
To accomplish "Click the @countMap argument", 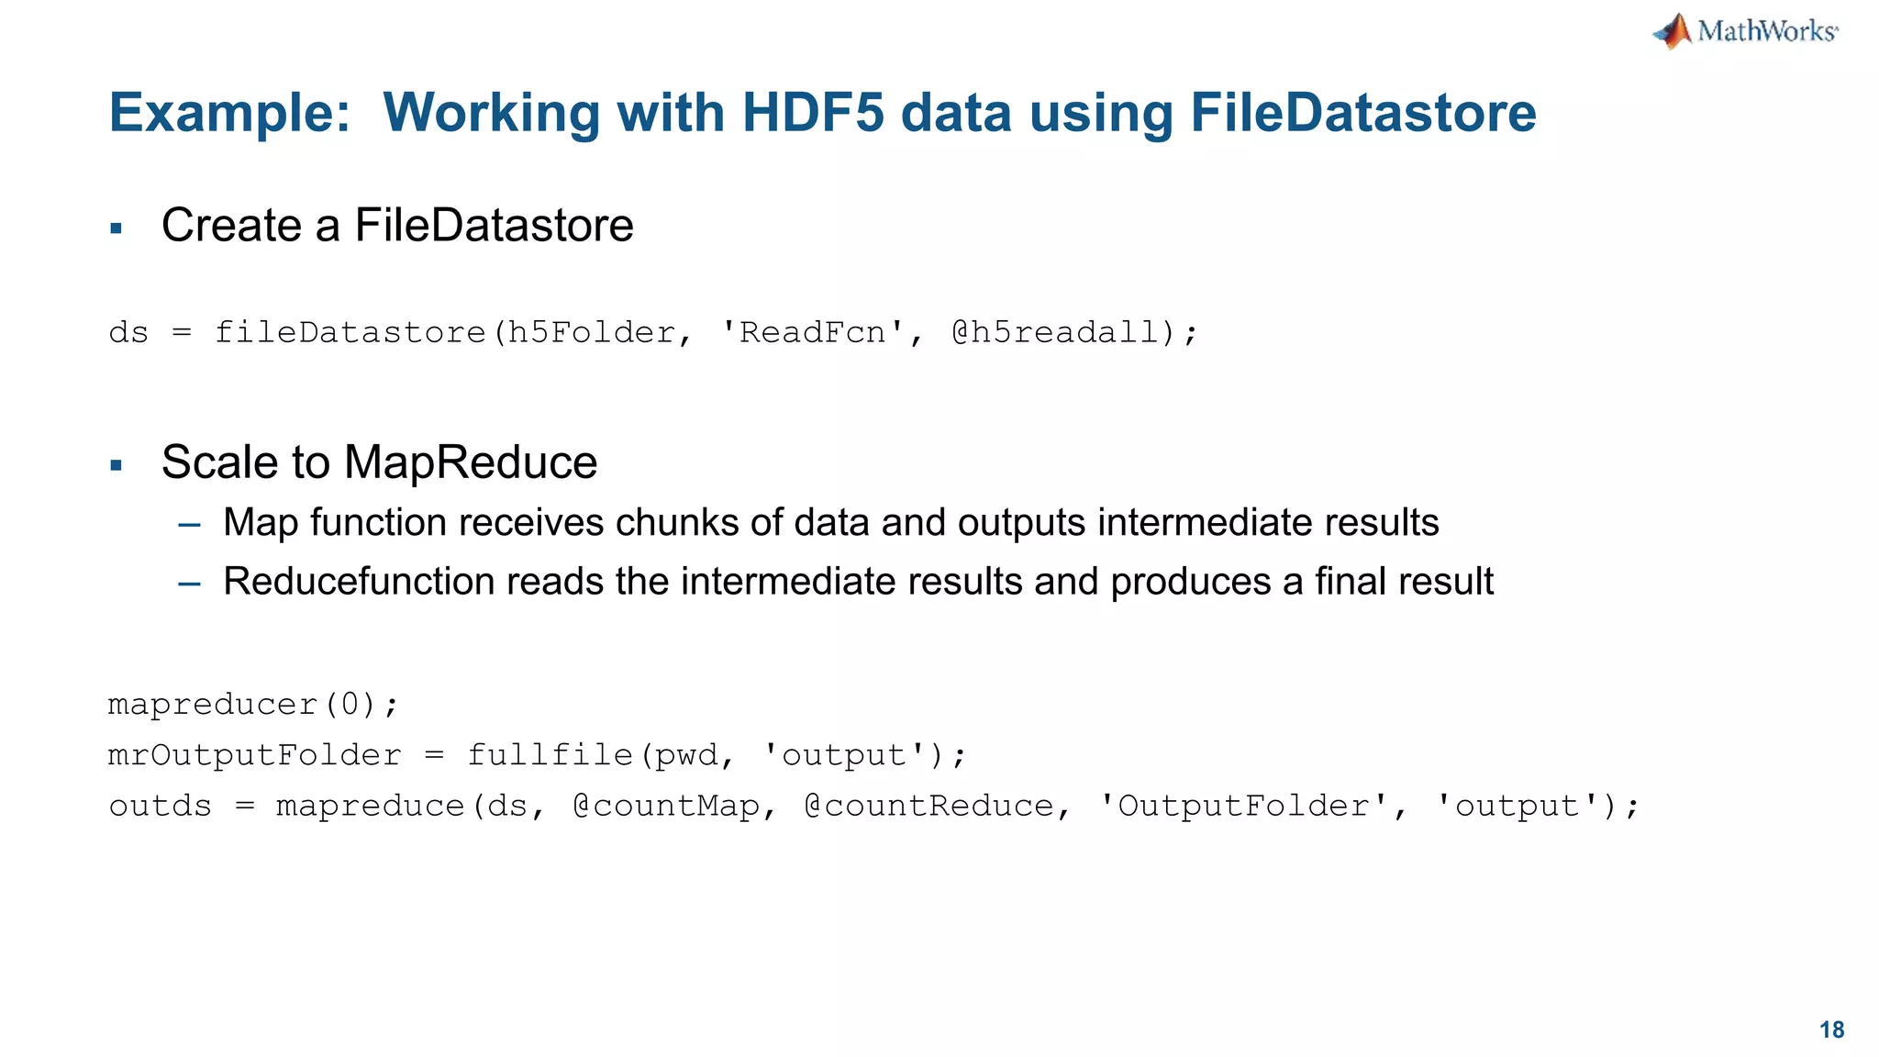I will point(665,806).
